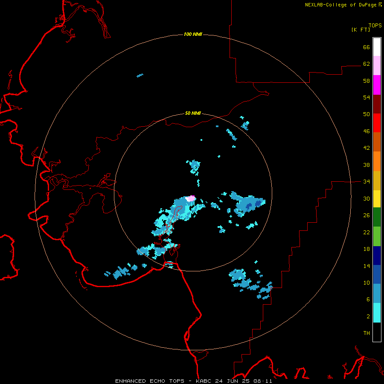
Task: Click the "100 NMI" range ring label
Action: pos(193,34)
